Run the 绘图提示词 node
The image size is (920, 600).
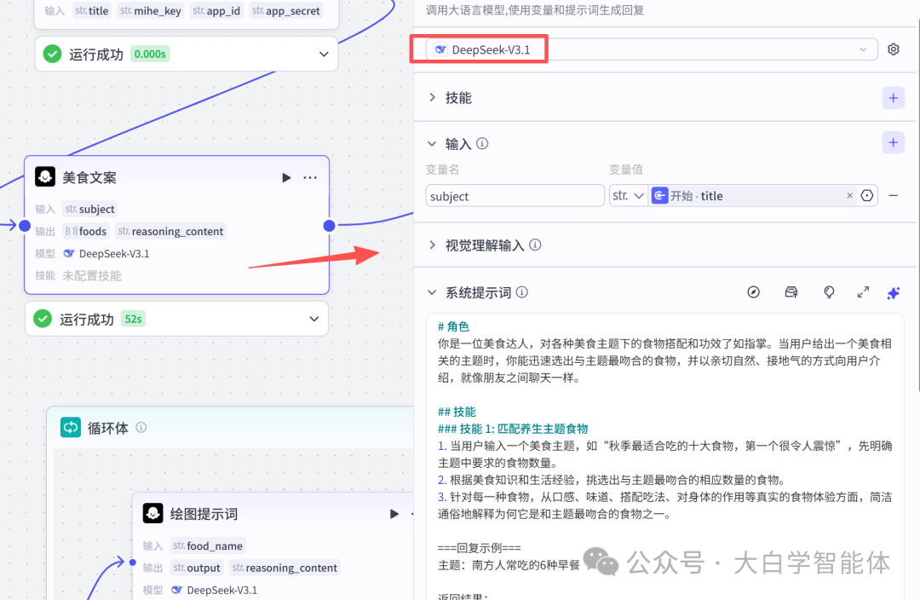(394, 514)
